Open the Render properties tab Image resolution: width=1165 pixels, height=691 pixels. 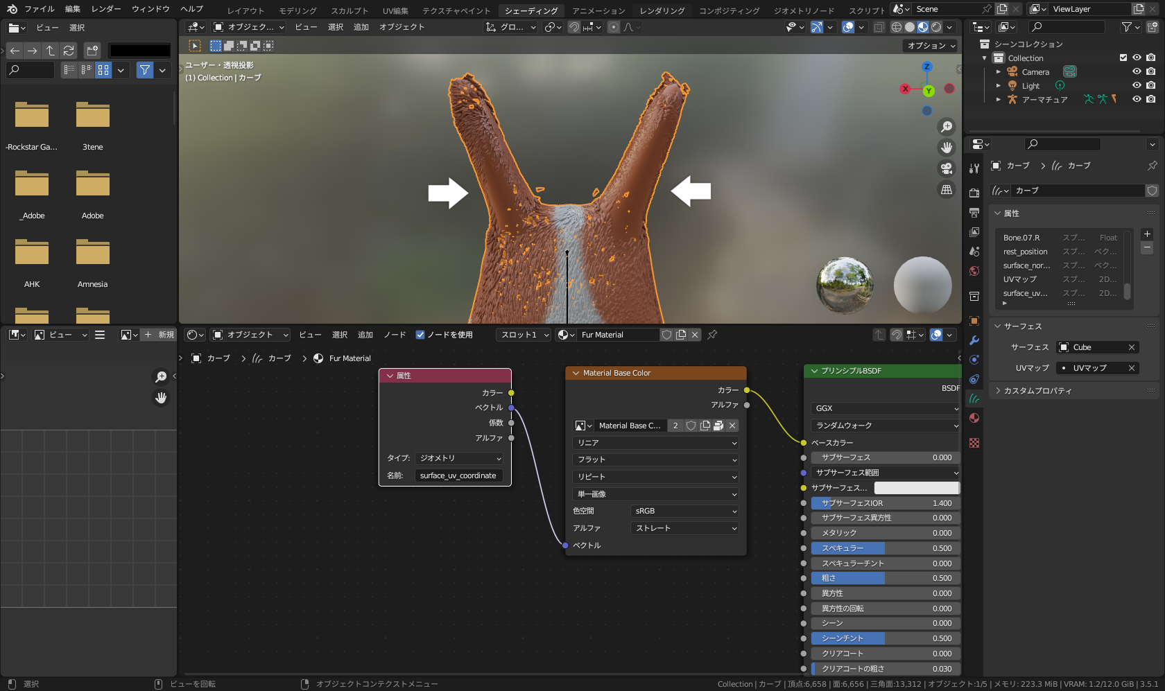click(974, 193)
